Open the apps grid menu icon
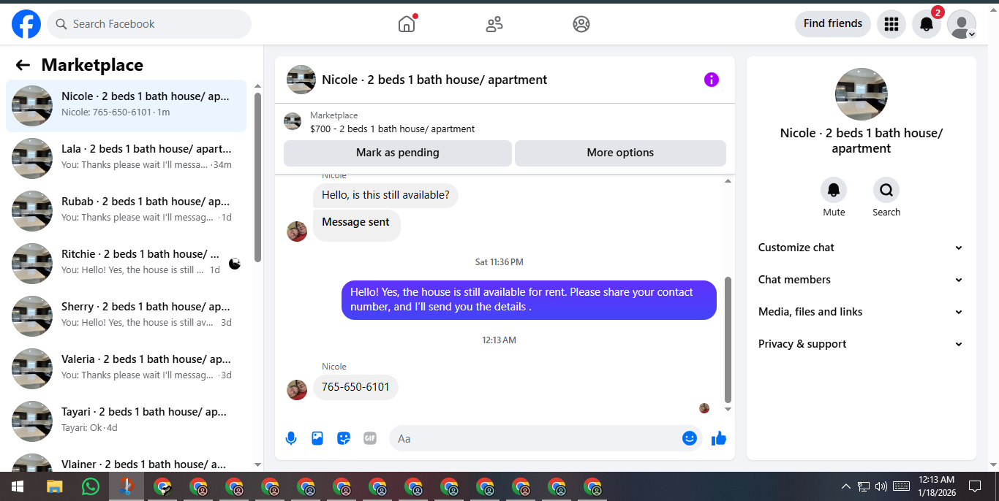This screenshot has width=999, height=501. [x=891, y=24]
